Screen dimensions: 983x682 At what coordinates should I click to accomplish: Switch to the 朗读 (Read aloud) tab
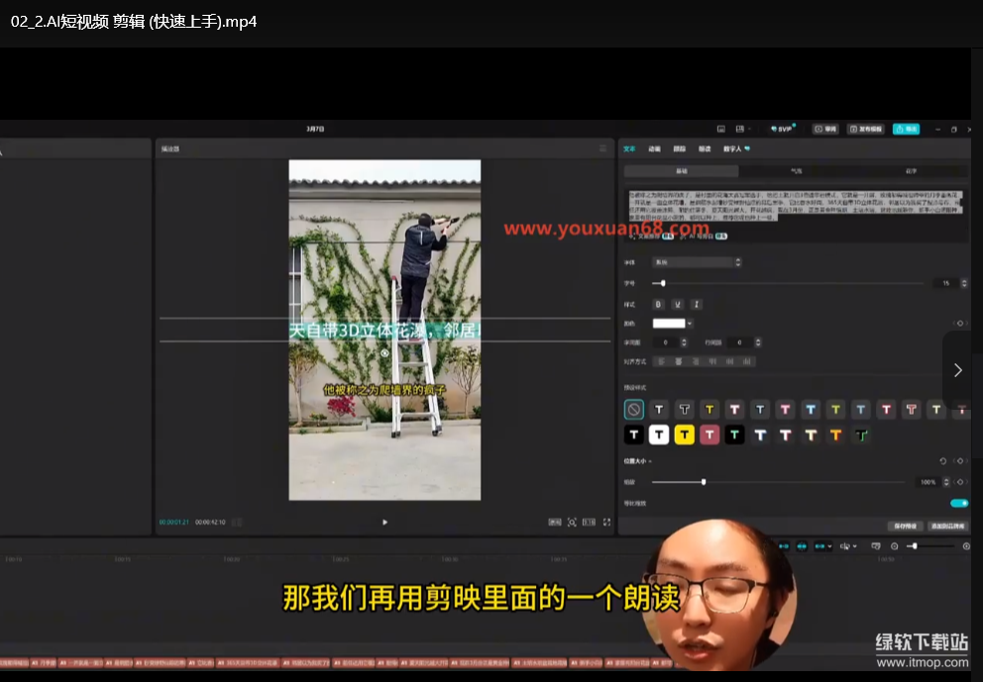(x=705, y=148)
